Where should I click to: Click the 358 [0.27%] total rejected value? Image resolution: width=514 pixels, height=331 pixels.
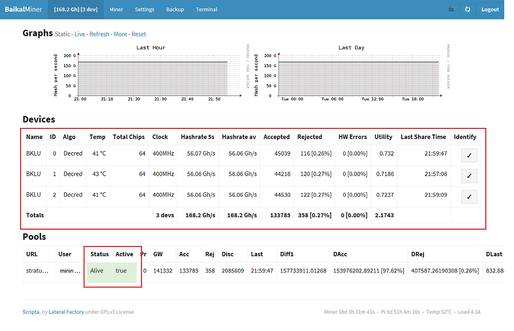(314, 216)
